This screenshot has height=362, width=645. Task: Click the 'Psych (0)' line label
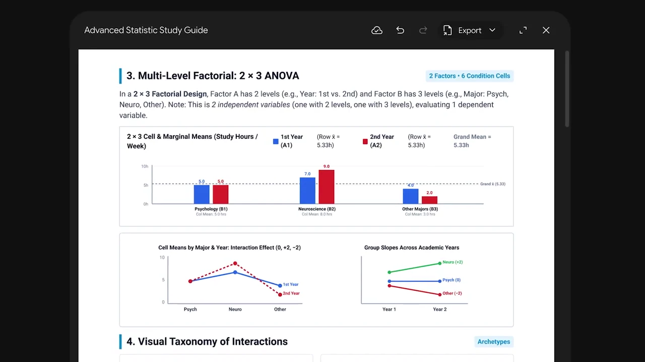[x=451, y=280]
